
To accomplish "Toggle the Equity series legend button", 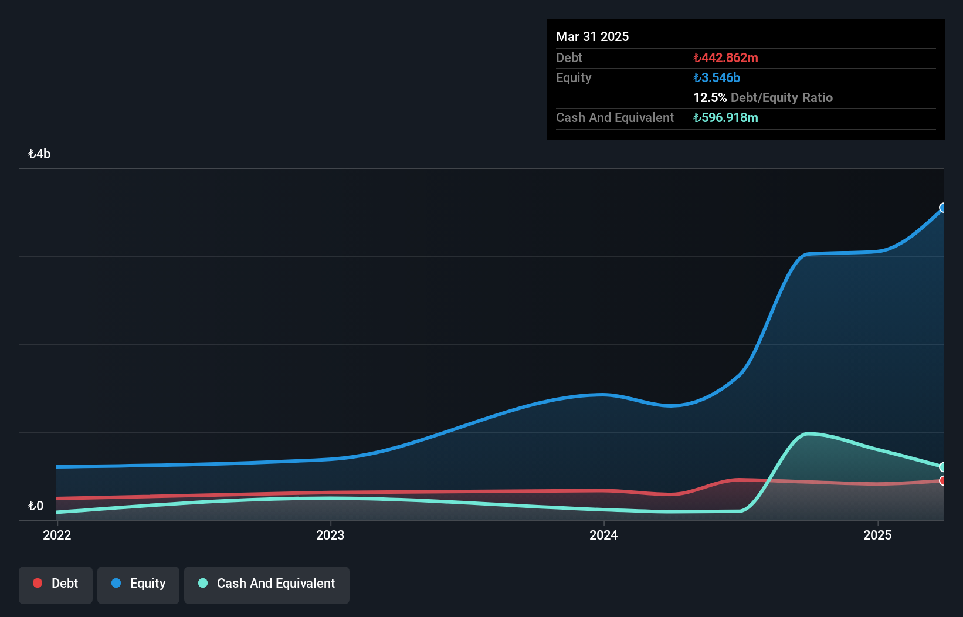I will 138,585.
